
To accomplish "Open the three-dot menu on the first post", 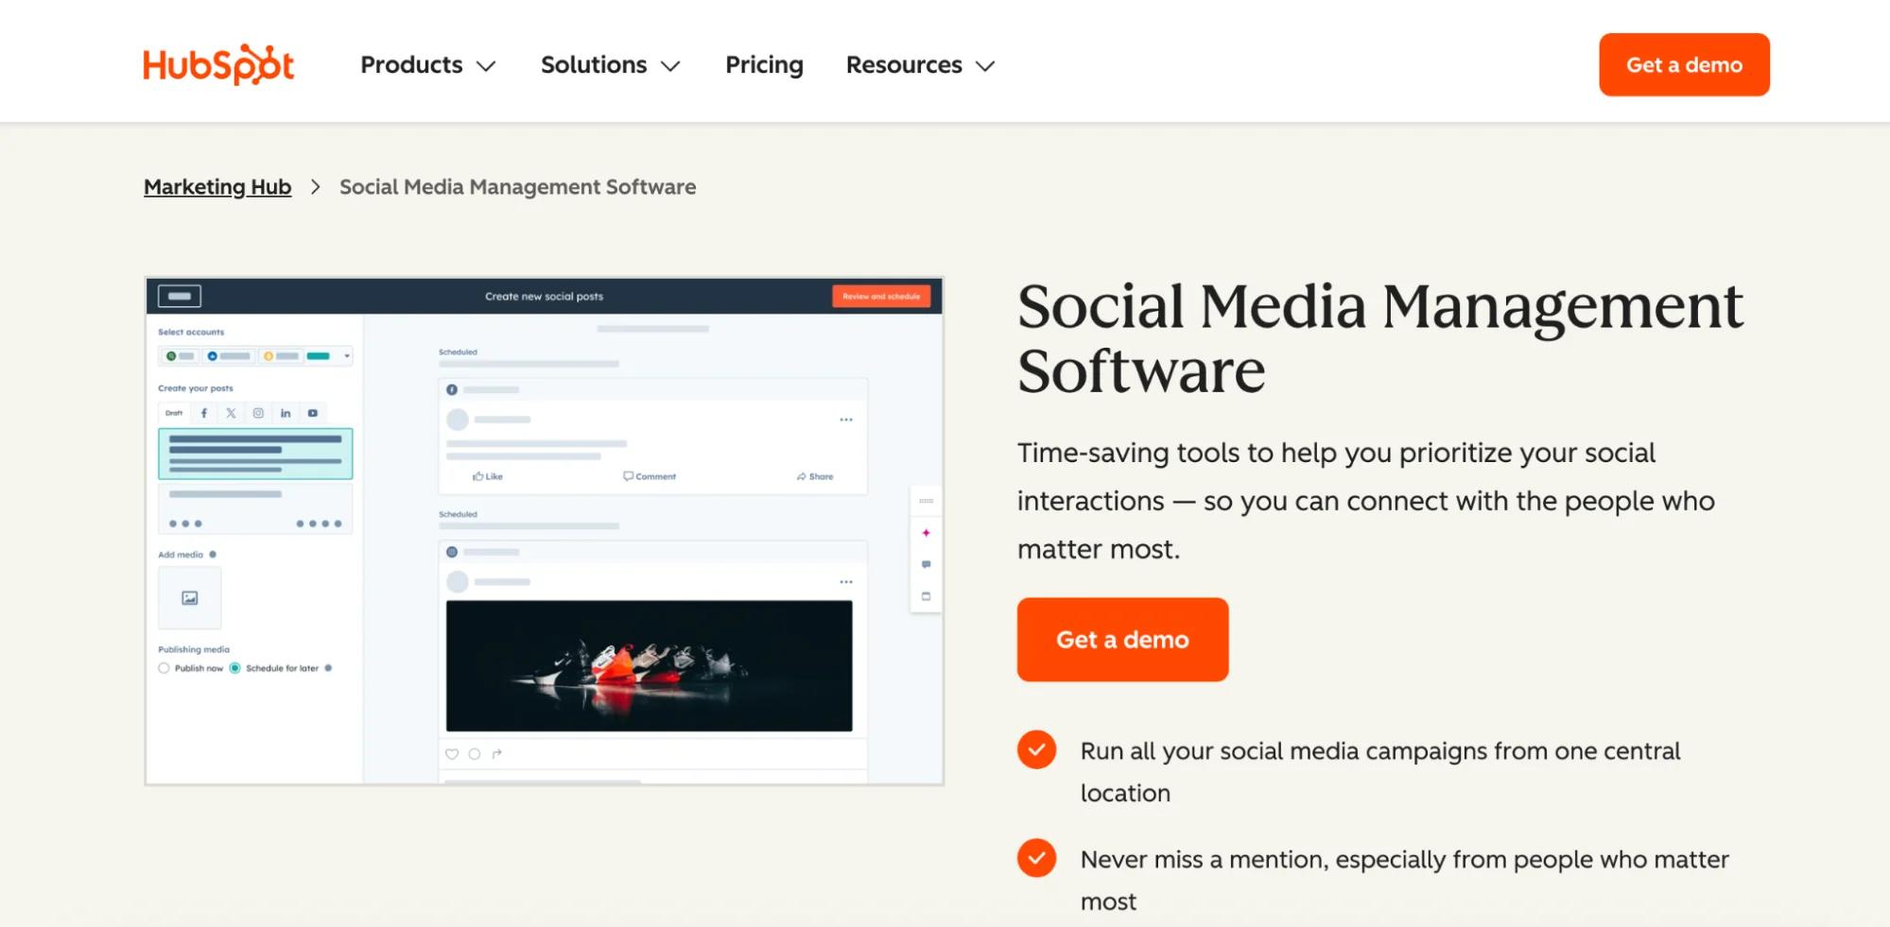I will coord(846,420).
